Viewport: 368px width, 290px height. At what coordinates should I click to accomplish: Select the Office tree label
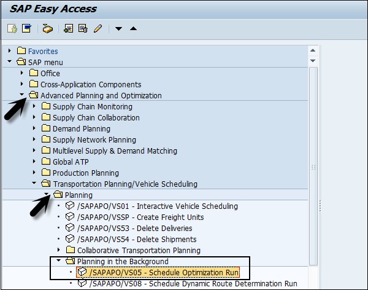coord(50,73)
